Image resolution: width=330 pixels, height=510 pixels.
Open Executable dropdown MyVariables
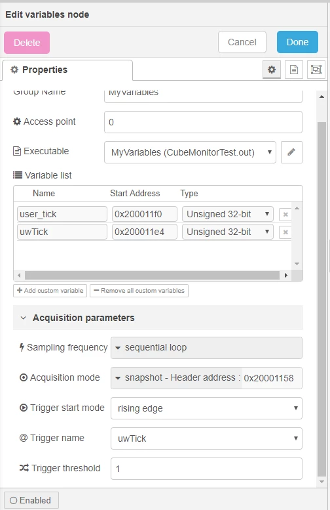(190, 152)
